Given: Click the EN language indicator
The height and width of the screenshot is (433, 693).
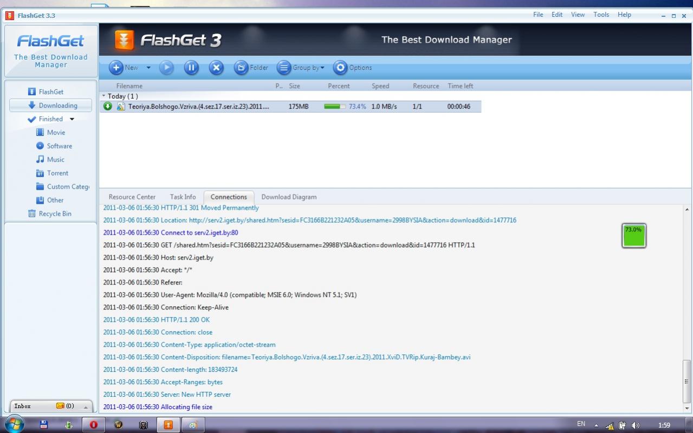Looking at the screenshot, I should (581, 424).
